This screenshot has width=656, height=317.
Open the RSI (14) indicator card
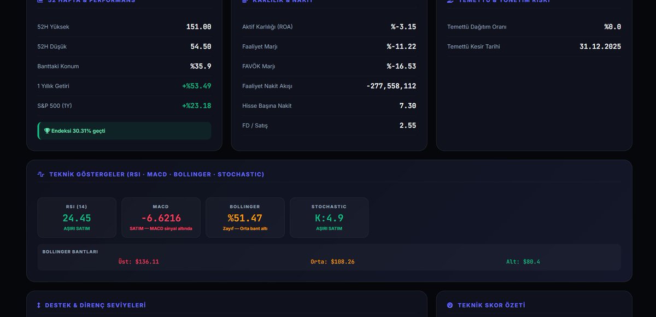[x=77, y=218]
